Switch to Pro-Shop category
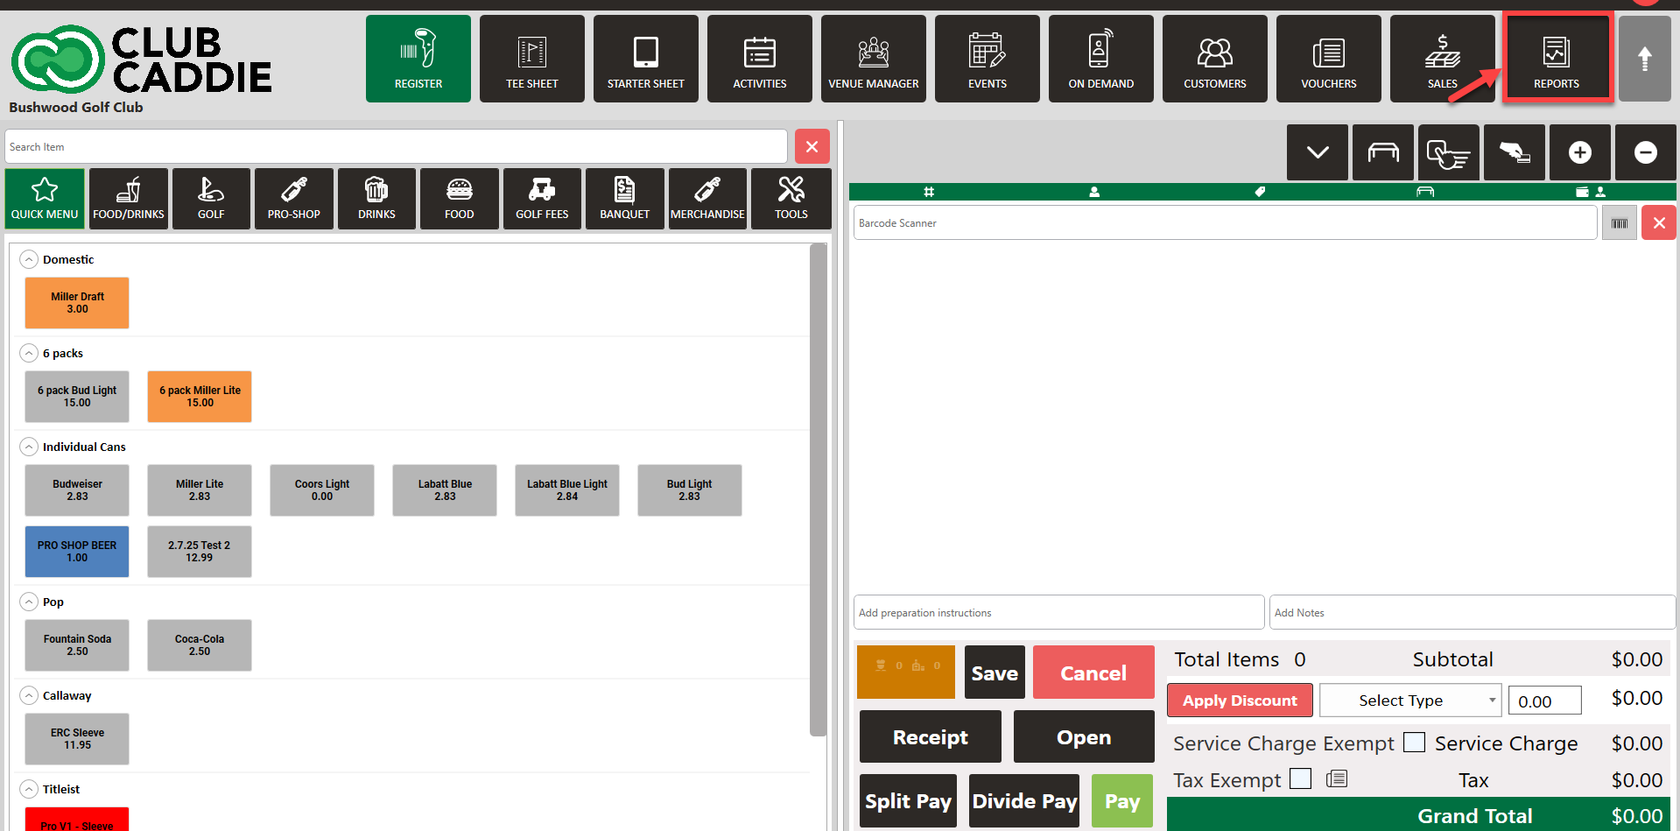The image size is (1680, 831). [x=294, y=199]
